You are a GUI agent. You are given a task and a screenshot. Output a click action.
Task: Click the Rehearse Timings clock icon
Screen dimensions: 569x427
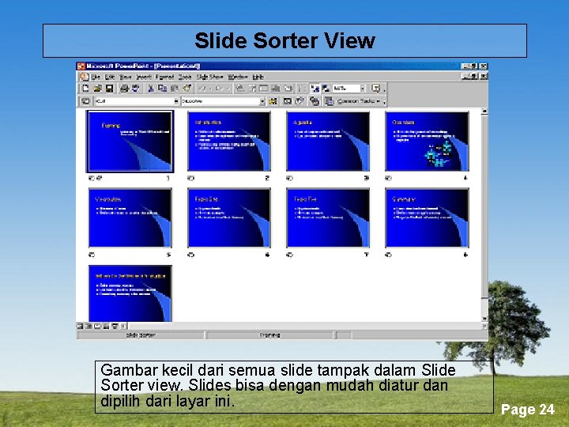[300, 101]
